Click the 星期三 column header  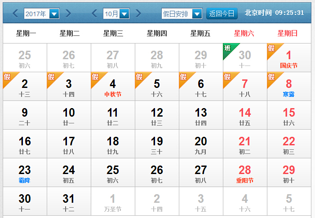tap(113, 33)
